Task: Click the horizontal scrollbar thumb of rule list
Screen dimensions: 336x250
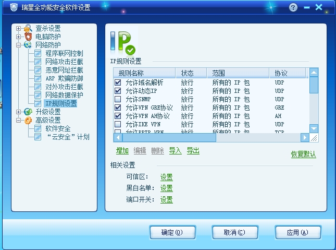Action: point(169,138)
